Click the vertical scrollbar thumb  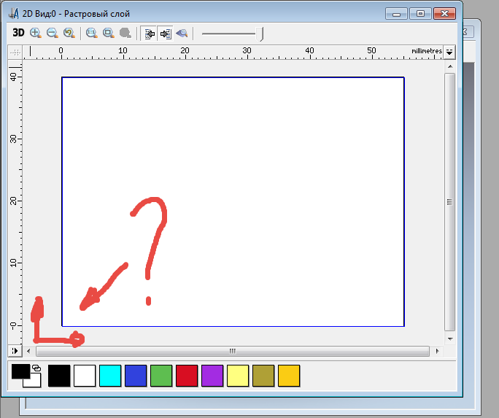[449, 201]
